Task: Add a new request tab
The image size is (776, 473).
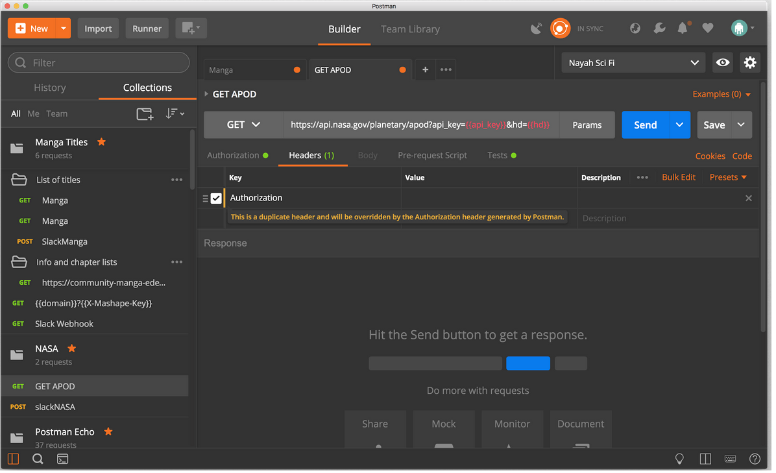Action: tap(425, 70)
